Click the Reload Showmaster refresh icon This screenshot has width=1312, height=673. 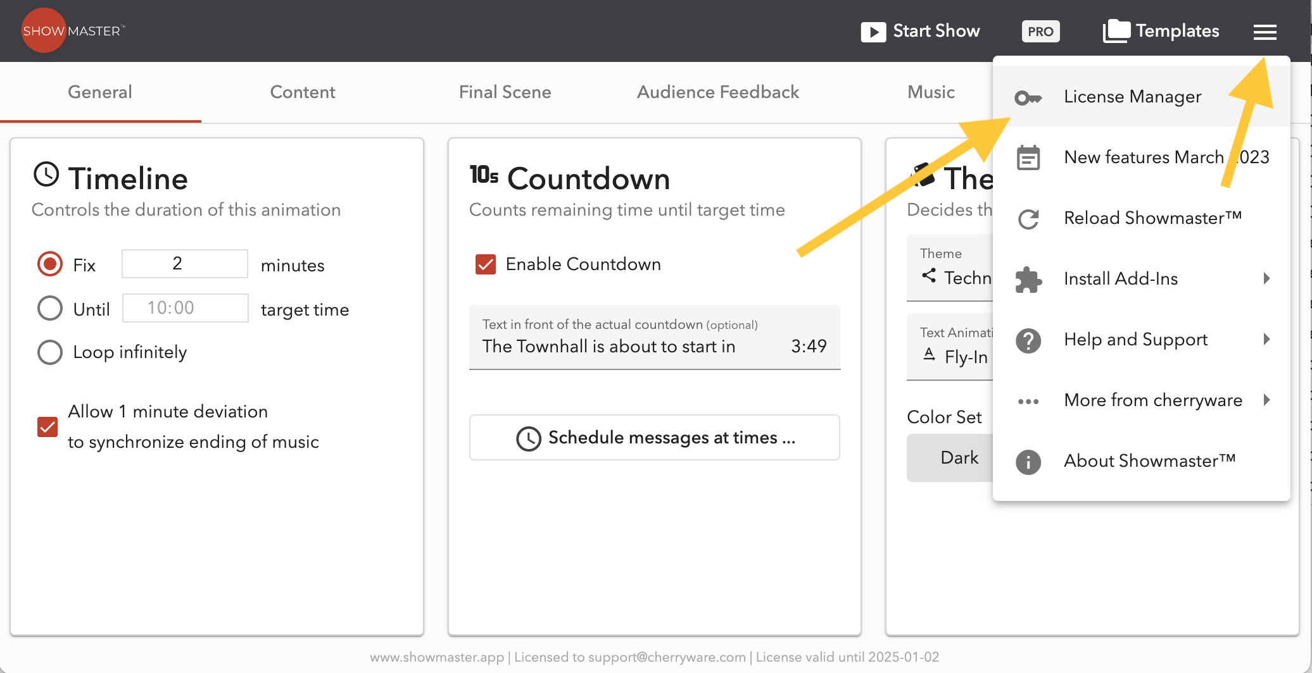(x=1028, y=219)
